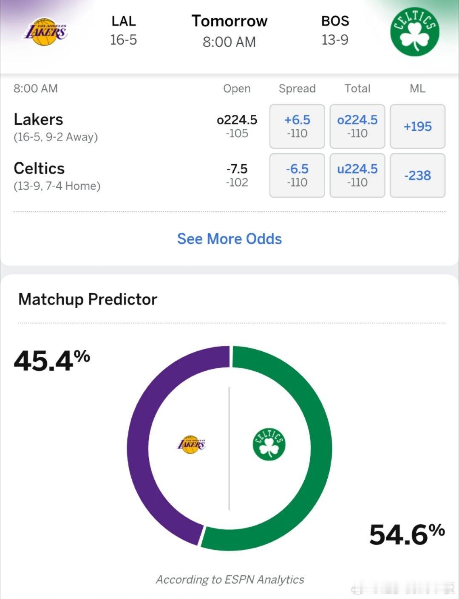Select the Celtics spread -6.5 box
This screenshot has height=599, width=459.
(297, 175)
